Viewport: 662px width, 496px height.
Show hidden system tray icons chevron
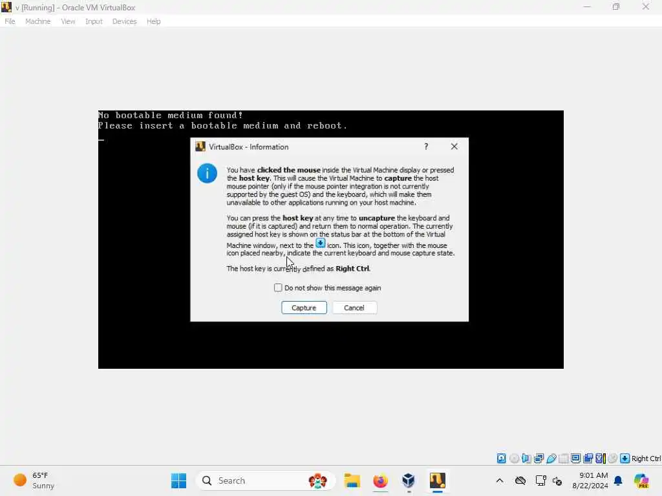tap(500, 480)
